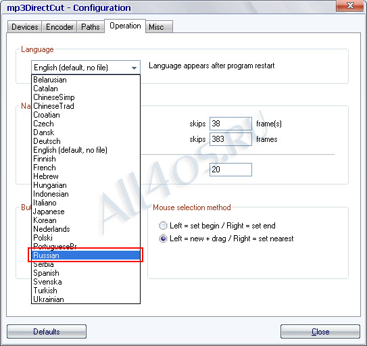The width and height of the screenshot is (367, 346).
Task: Select Nederlands from the list
Action: click(x=86, y=229)
